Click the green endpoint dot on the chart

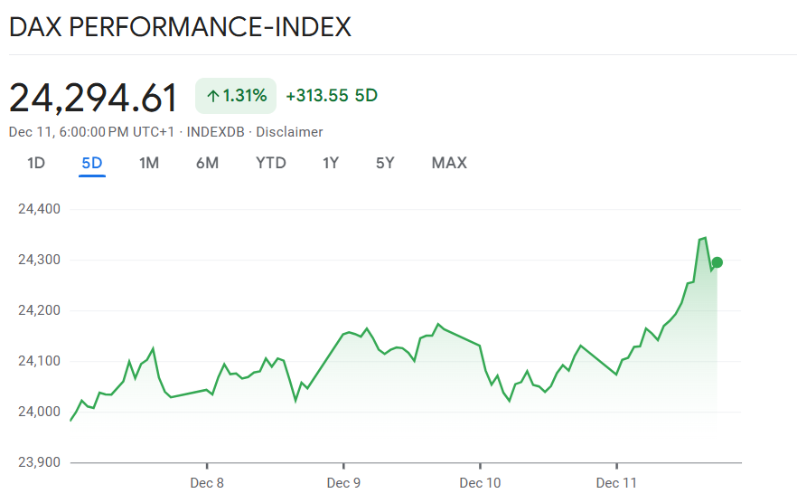(x=717, y=262)
